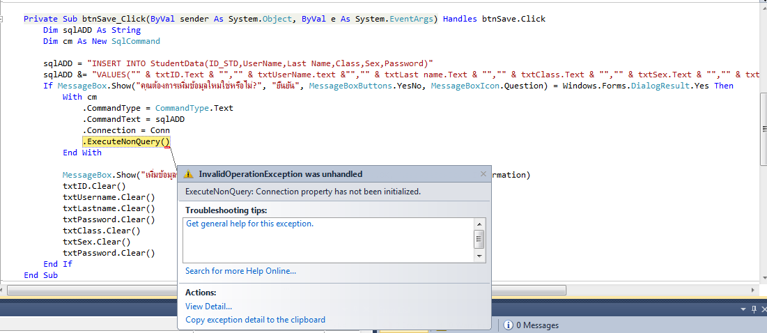Close the InvalidOperationException popup

(x=483, y=174)
